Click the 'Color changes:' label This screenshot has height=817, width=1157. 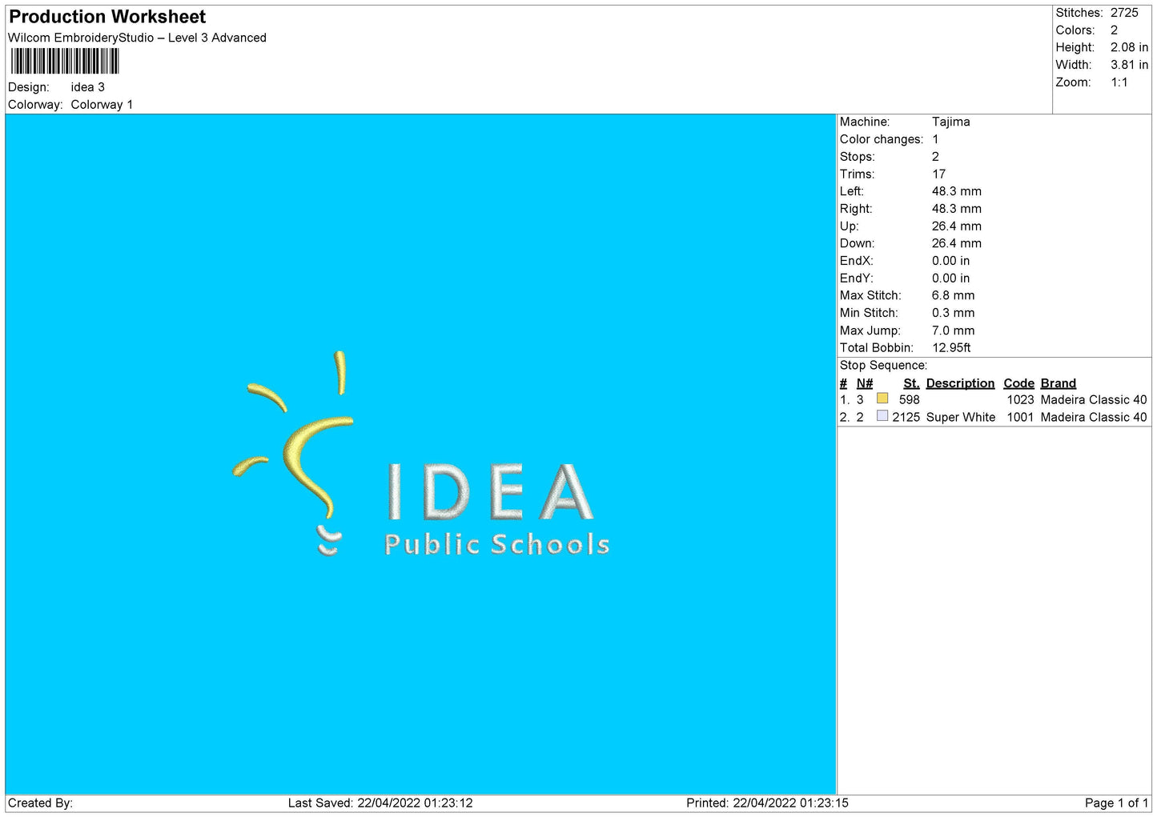(x=882, y=139)
